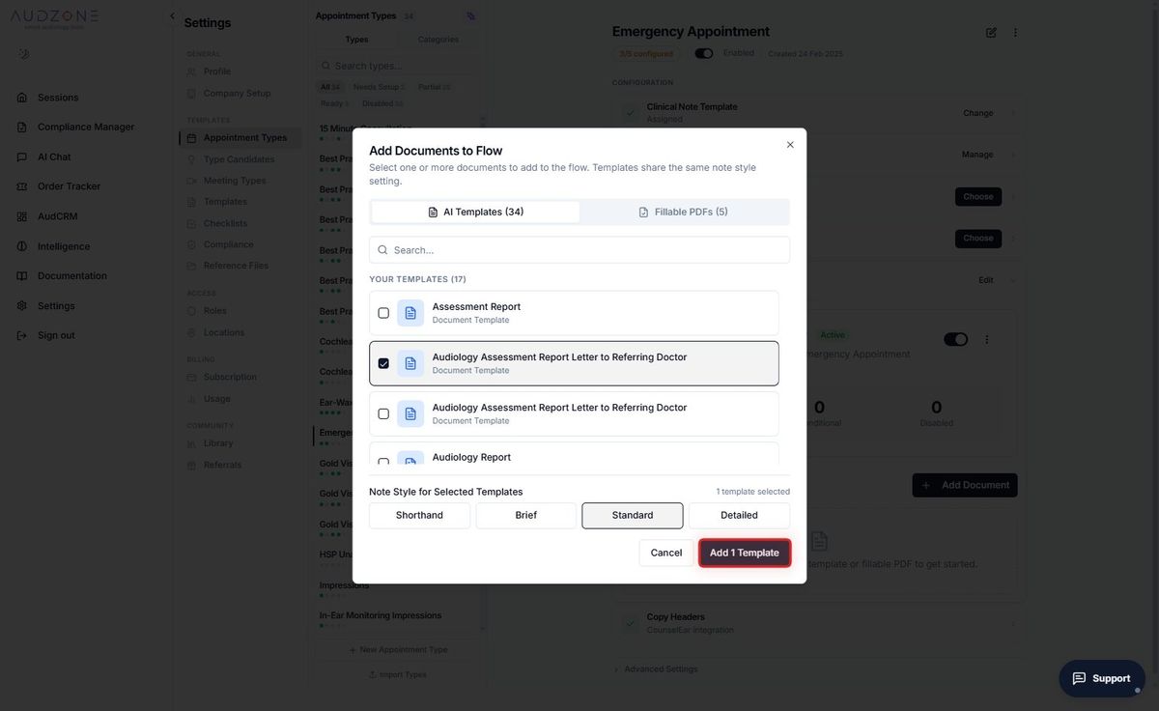Select the Brief note style
This screenshot has height=711, width=1159.
[526, 516]
